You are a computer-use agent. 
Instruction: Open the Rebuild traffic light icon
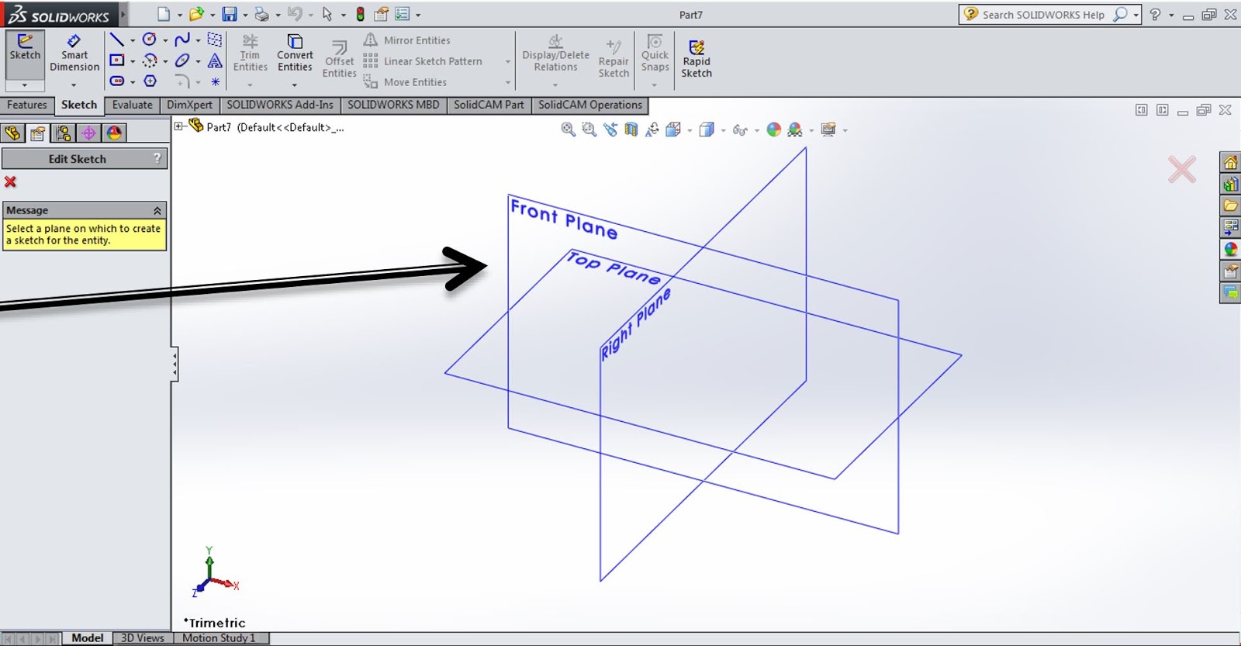coord(360,14)
